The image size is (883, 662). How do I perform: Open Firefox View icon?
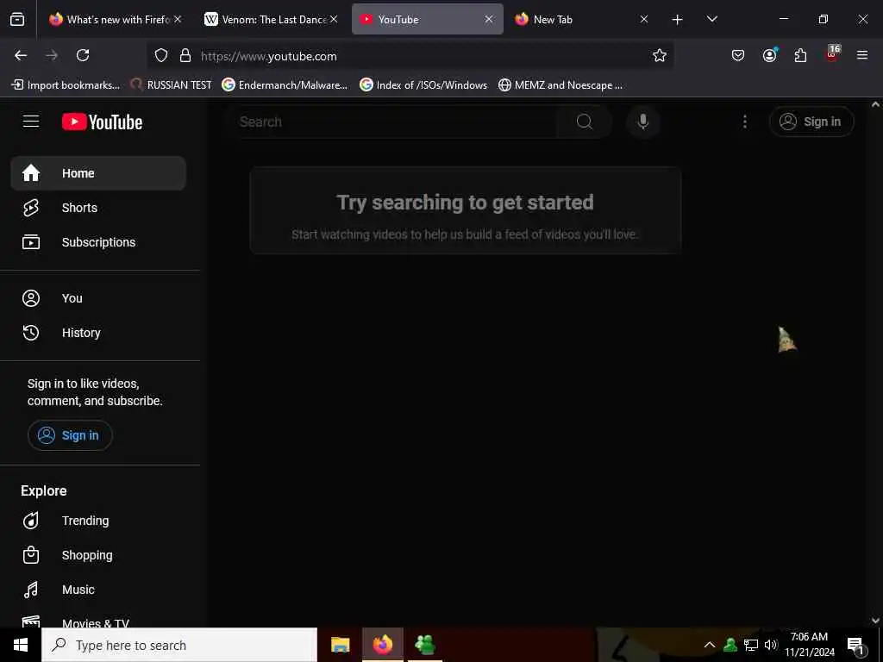click(x=17, y=20)
